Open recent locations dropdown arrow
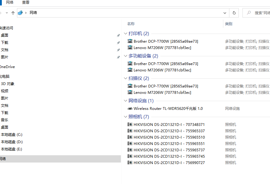 click(7, 13)
